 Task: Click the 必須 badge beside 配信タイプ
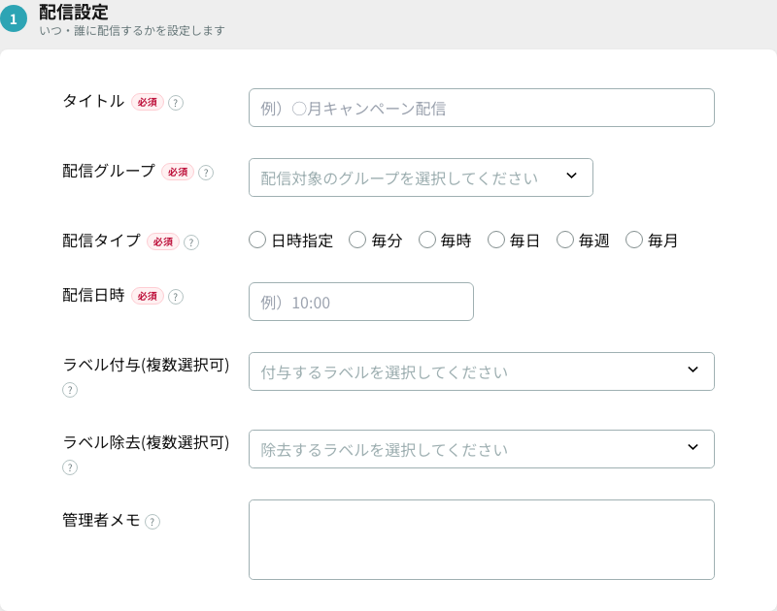coord(162,241)
